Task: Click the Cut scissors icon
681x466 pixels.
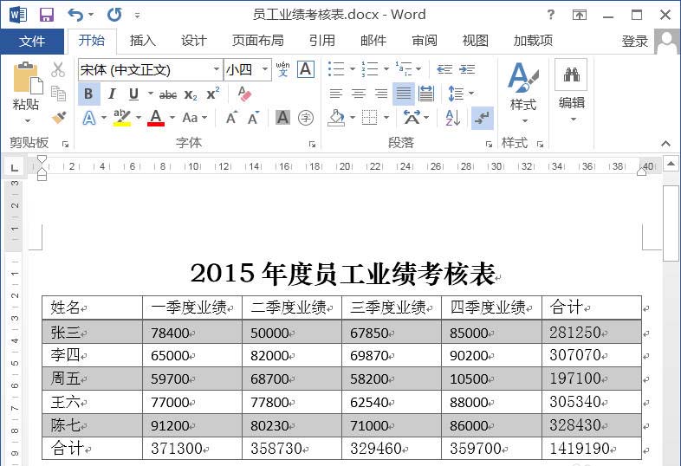Action: tap(58, 69)
